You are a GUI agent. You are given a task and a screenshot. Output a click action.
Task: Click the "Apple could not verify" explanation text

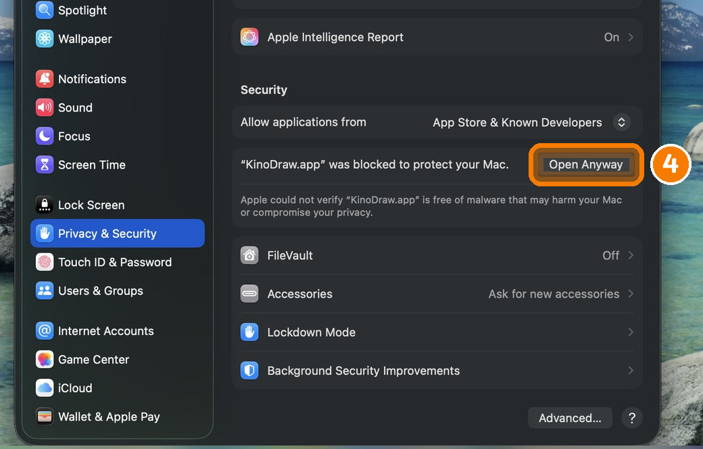[x=431, y=206]
